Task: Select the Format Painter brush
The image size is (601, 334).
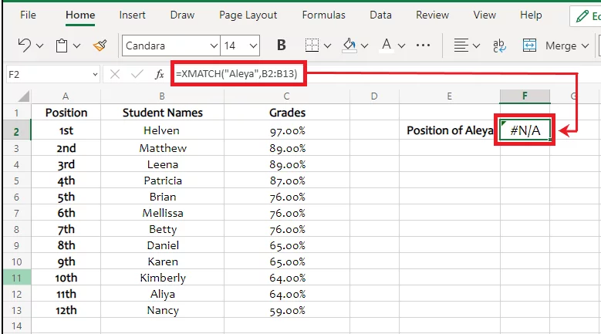Action: pos(100,46)
